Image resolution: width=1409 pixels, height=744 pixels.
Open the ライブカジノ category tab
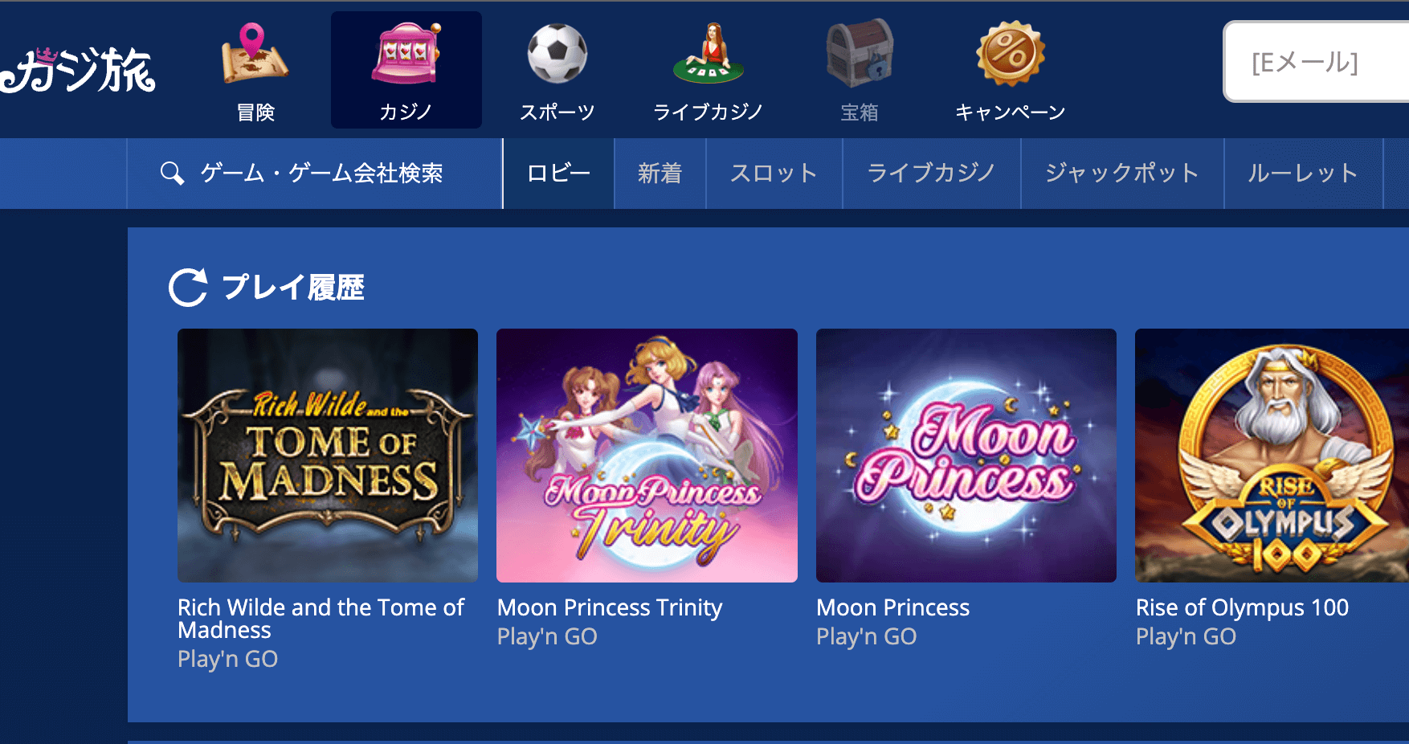[x=931, y=174]
